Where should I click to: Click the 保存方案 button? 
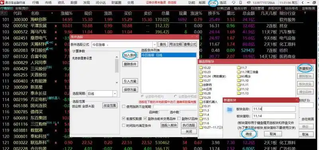[x=130, y=90]
